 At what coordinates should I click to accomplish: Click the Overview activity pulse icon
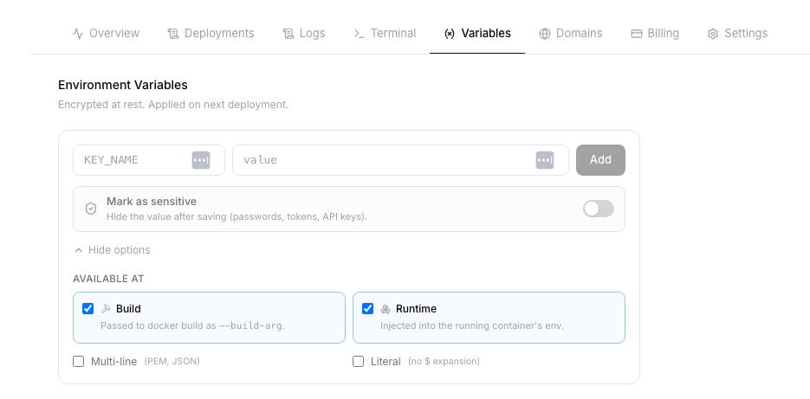pos(78,34)
